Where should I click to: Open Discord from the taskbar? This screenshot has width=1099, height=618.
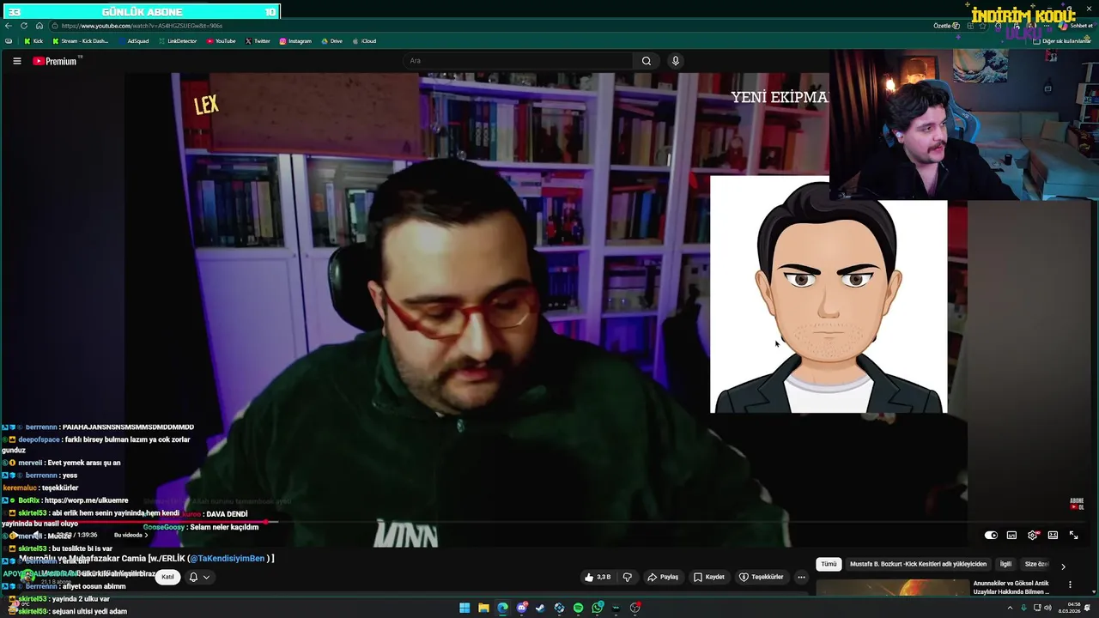coord(521,608)
